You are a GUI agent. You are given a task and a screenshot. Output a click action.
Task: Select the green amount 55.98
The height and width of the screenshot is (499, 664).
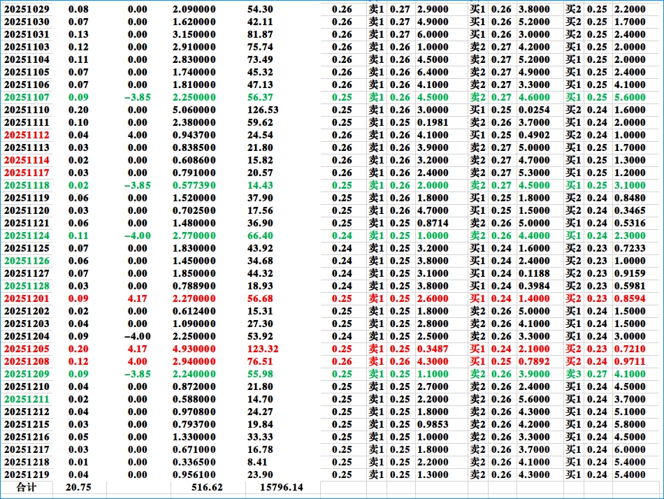click(x=260, y=374)
